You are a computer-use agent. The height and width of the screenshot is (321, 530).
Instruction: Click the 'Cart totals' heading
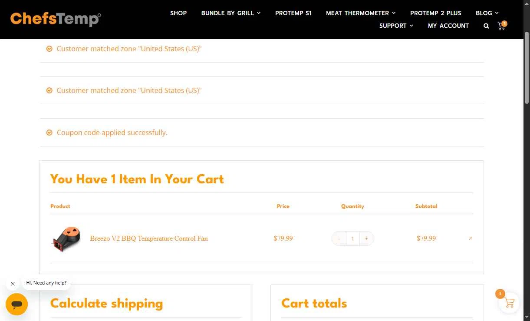[x=314, y=303]
